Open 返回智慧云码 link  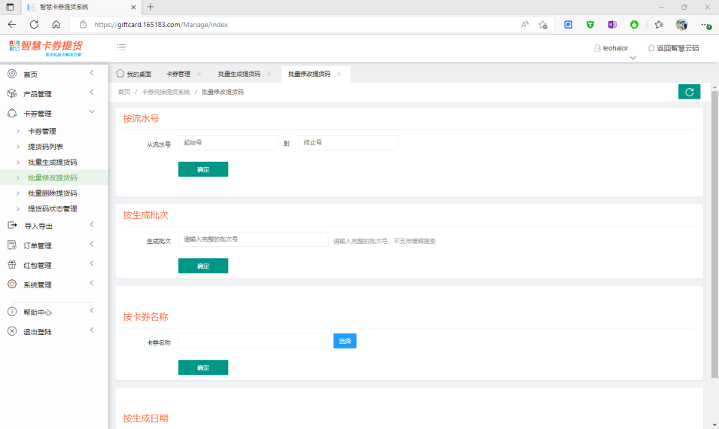[672, 48]
